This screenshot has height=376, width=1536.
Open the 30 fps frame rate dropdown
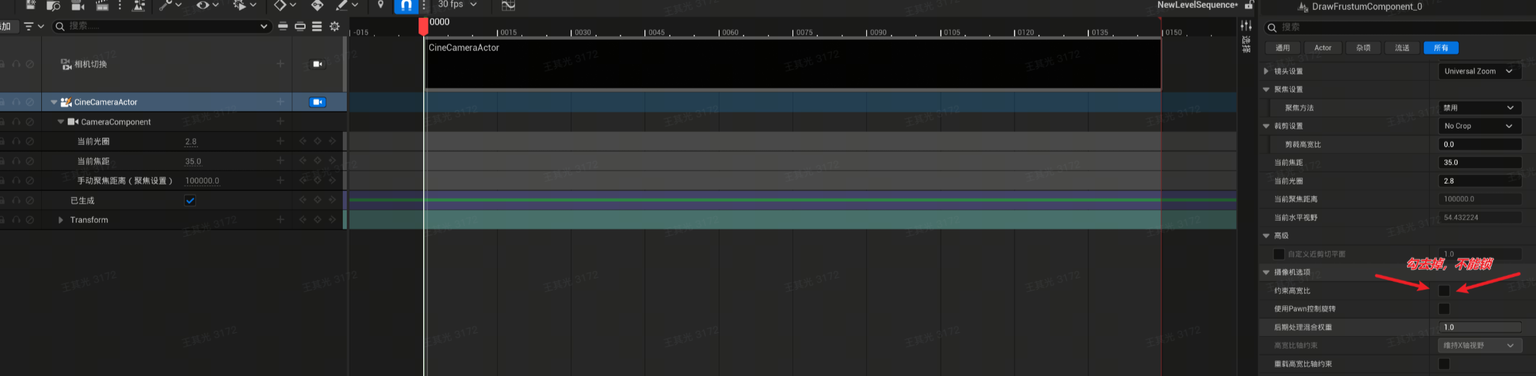pos(457,5)
